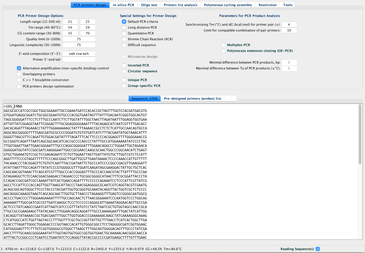Tick the Unique PCR checkbox
The image size is (365, 253).
point(124,80)
